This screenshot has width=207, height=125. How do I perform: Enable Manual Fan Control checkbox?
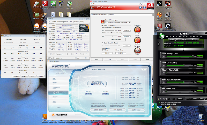[x=102, y=43]
